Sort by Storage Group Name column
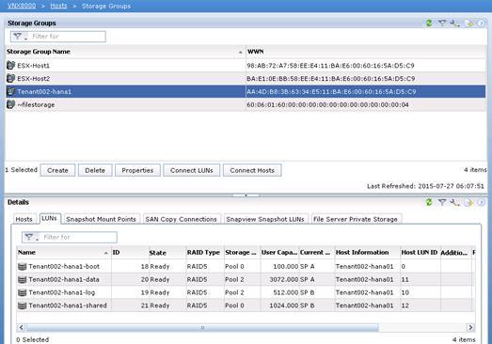This screenshot has height=344, width=492. [125, 52]
